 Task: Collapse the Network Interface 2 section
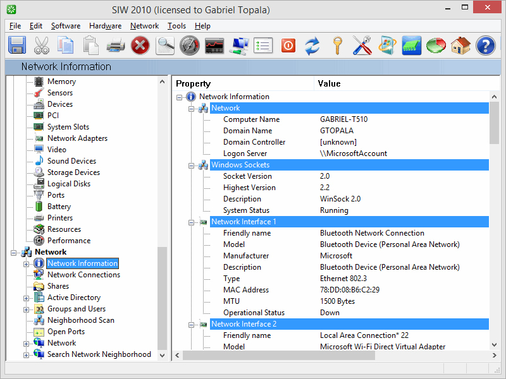(192, 325)
